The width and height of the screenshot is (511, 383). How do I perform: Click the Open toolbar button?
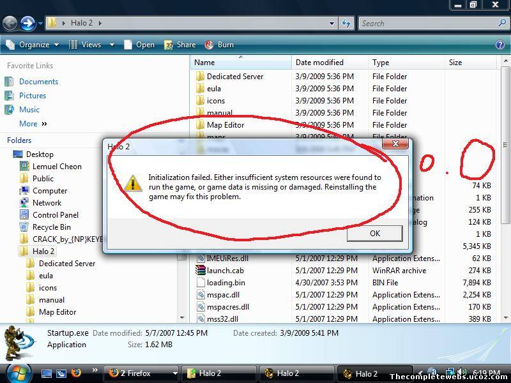(139, 45)
